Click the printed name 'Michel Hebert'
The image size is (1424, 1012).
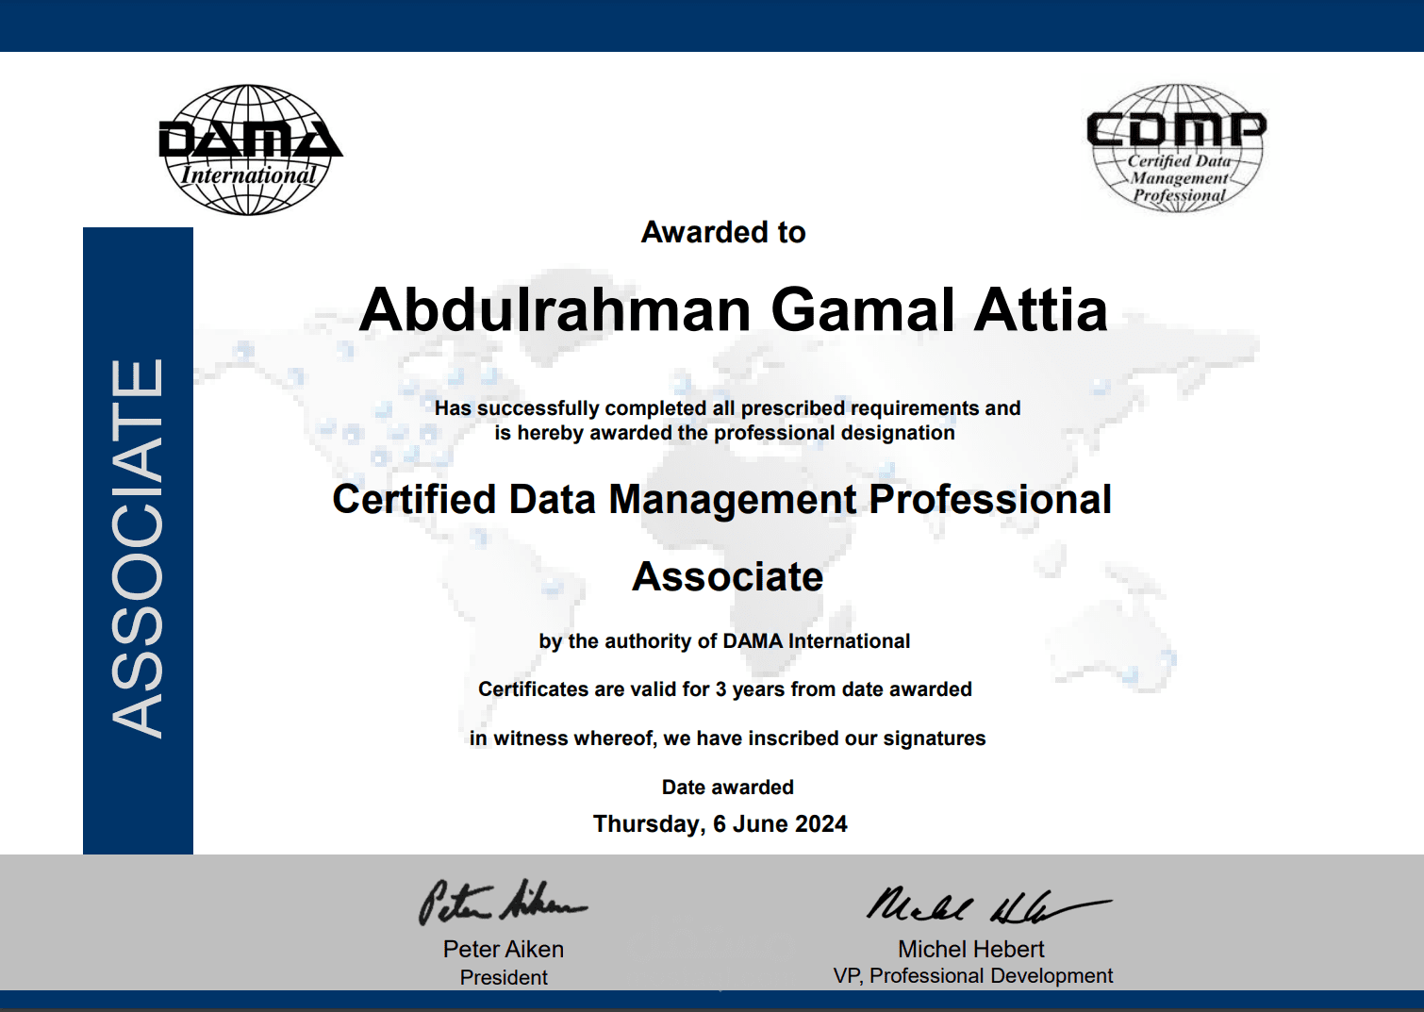[971, 950]
